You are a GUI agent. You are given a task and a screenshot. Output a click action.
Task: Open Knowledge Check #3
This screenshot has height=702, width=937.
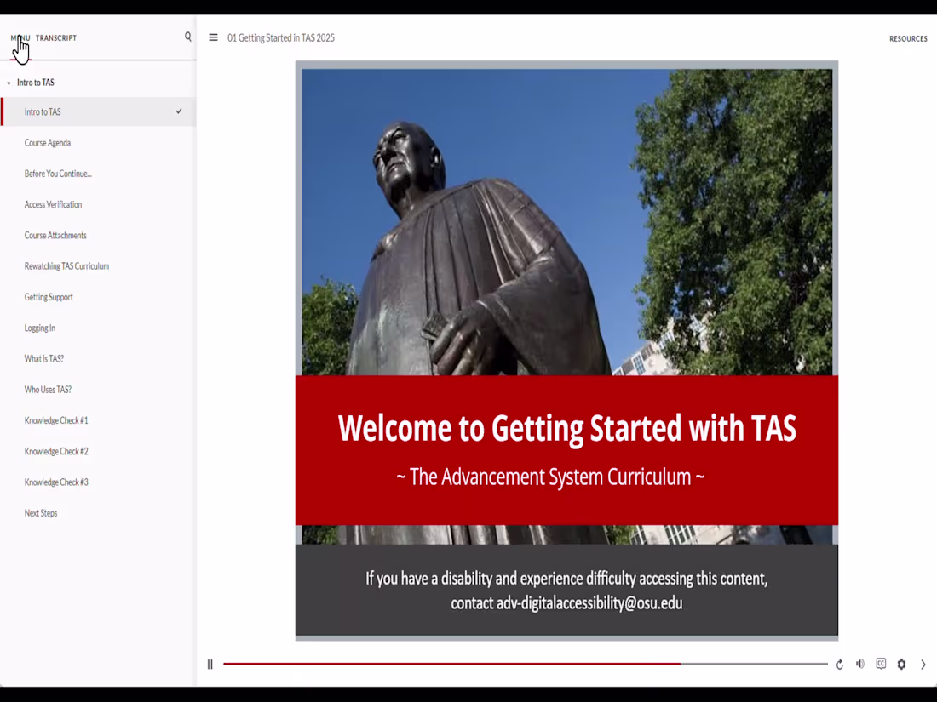tap(56, 482)
